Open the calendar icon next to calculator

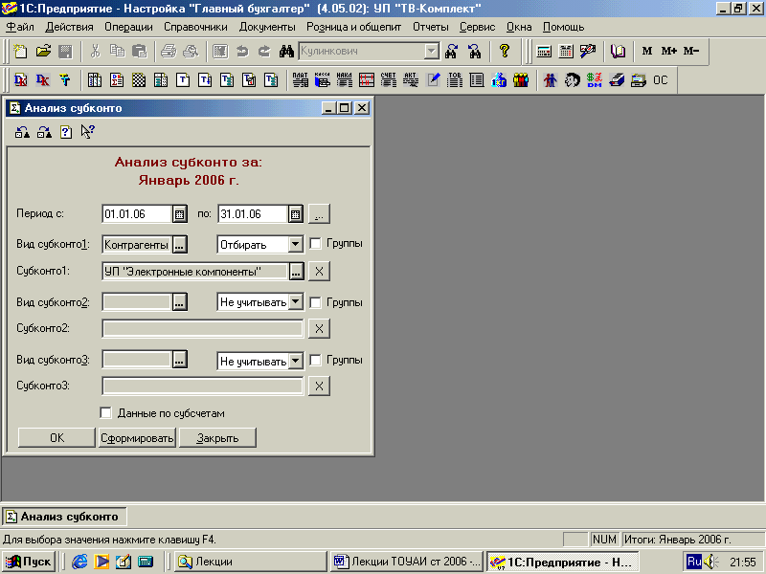566,52
